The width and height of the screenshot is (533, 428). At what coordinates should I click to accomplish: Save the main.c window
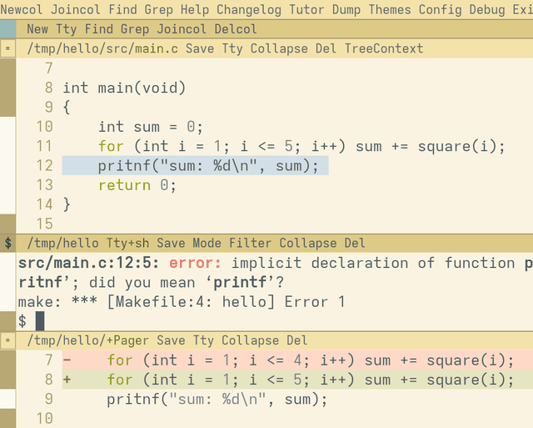(x=200, y=48)
